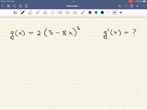This screenshot has width=147, height=110.
Task: Select the Shapes tool
Action: [x=45, y=13]
